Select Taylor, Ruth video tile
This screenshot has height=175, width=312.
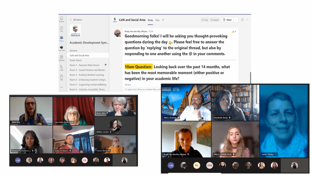31,111
